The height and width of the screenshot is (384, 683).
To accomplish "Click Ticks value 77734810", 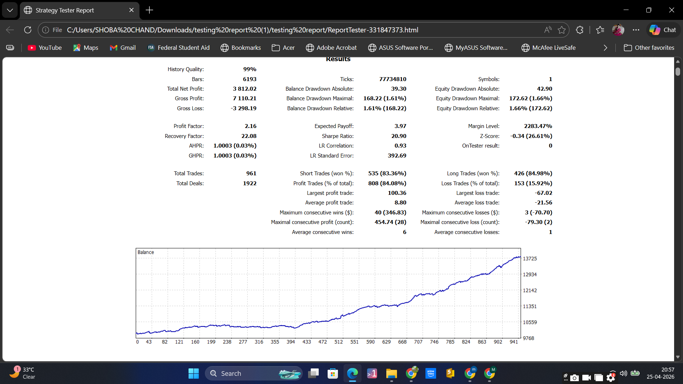I will [393, 79].
